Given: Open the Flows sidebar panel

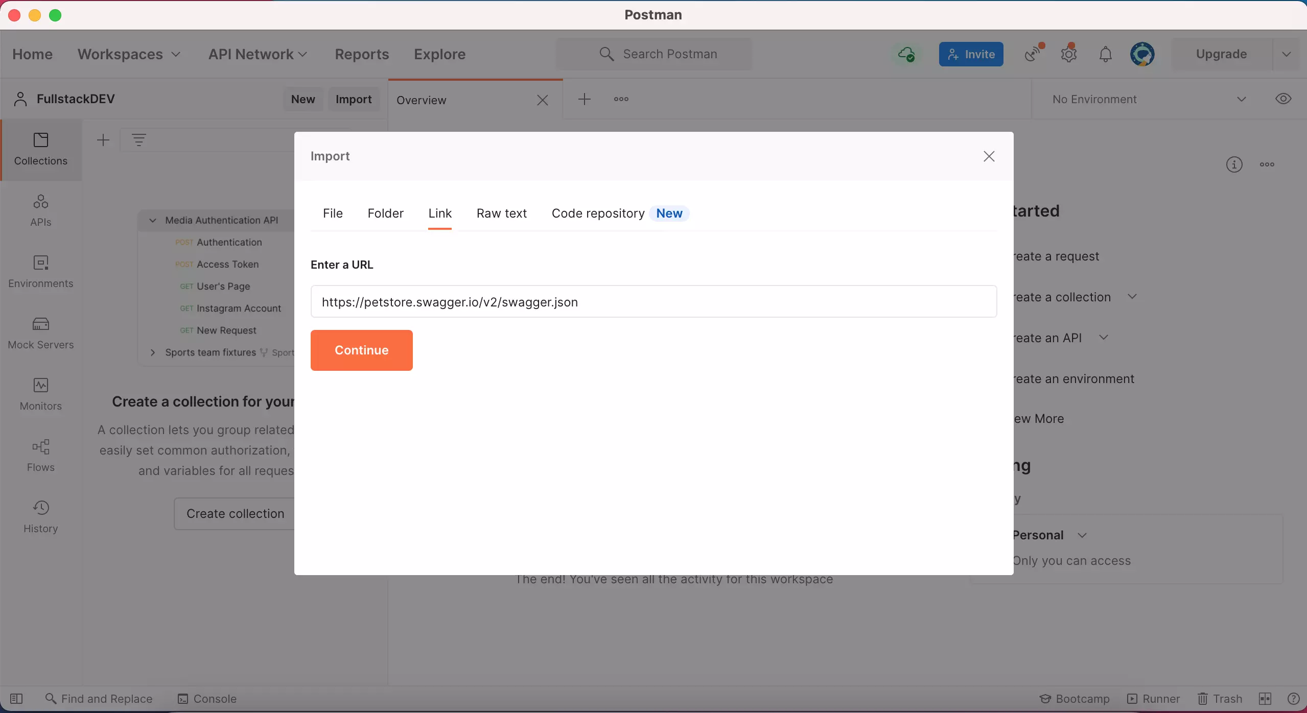Looking at the screenshot, I should point(41,456).
